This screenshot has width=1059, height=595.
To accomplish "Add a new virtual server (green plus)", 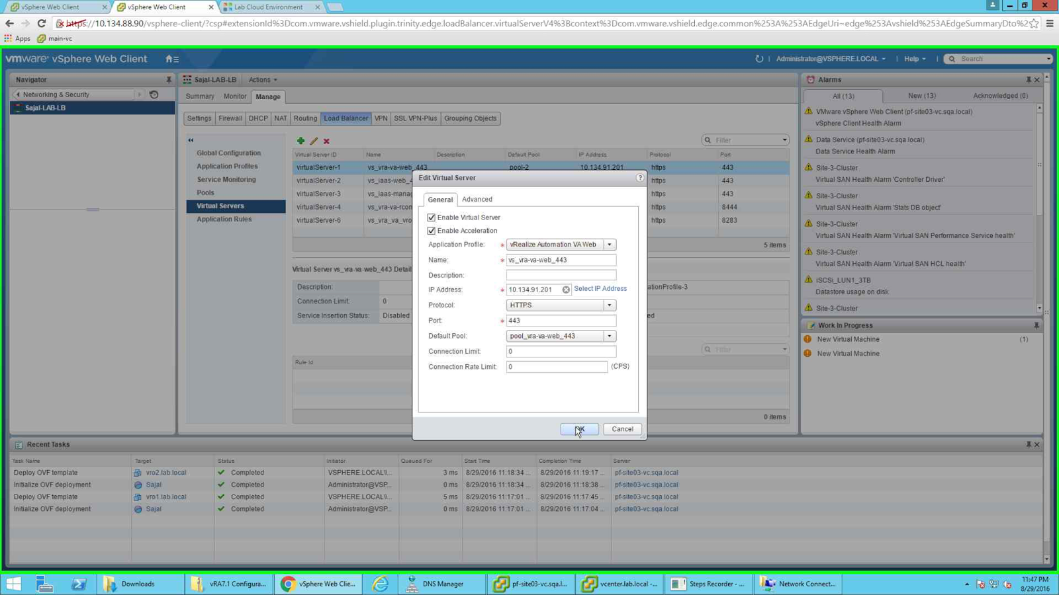I will [300, 141].
